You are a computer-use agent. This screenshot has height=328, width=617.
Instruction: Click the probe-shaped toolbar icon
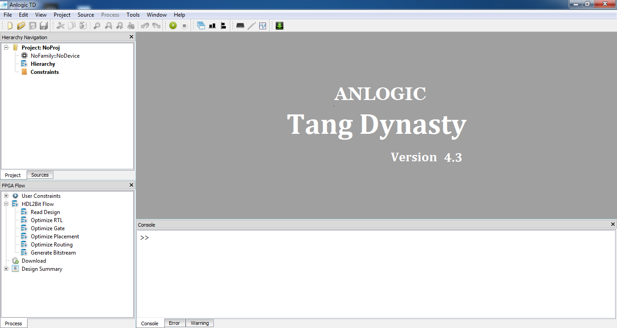click(x=252, y=26)
